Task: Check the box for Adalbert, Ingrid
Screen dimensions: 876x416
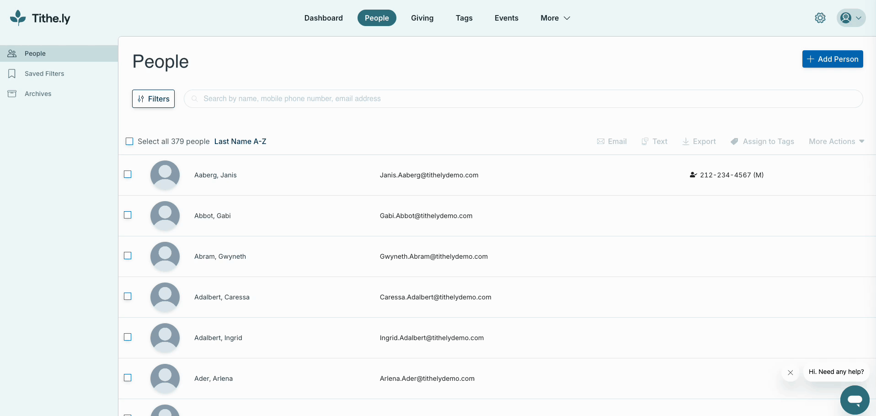Action: pos(128,337)
